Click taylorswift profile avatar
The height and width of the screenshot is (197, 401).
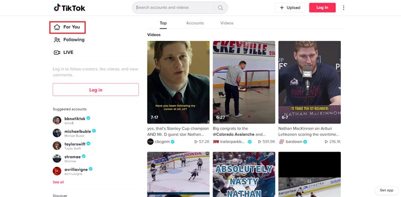tap(57, 145)
